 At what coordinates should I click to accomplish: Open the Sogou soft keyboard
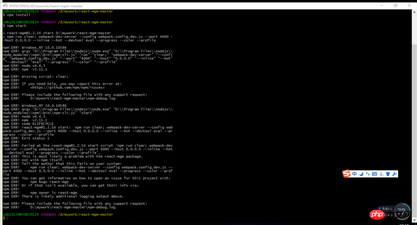374,174
